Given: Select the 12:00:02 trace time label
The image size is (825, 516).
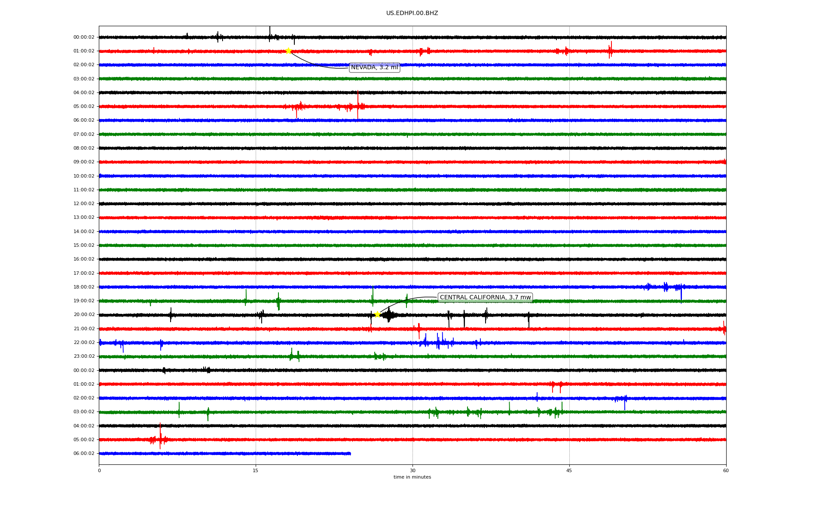Looking at the screenshot, I should point(84,204).
